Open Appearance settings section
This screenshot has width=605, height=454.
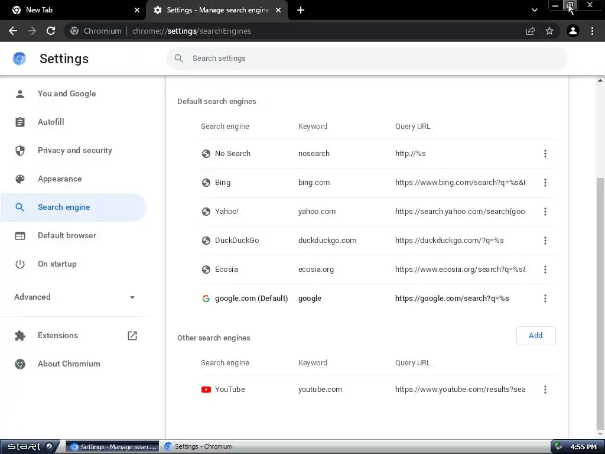(x=73, y=179)
